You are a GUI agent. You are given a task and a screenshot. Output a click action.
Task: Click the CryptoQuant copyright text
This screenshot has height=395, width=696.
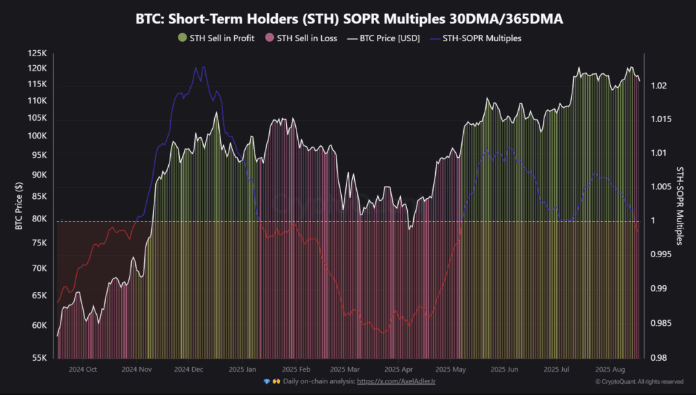[x=639, y=382]
